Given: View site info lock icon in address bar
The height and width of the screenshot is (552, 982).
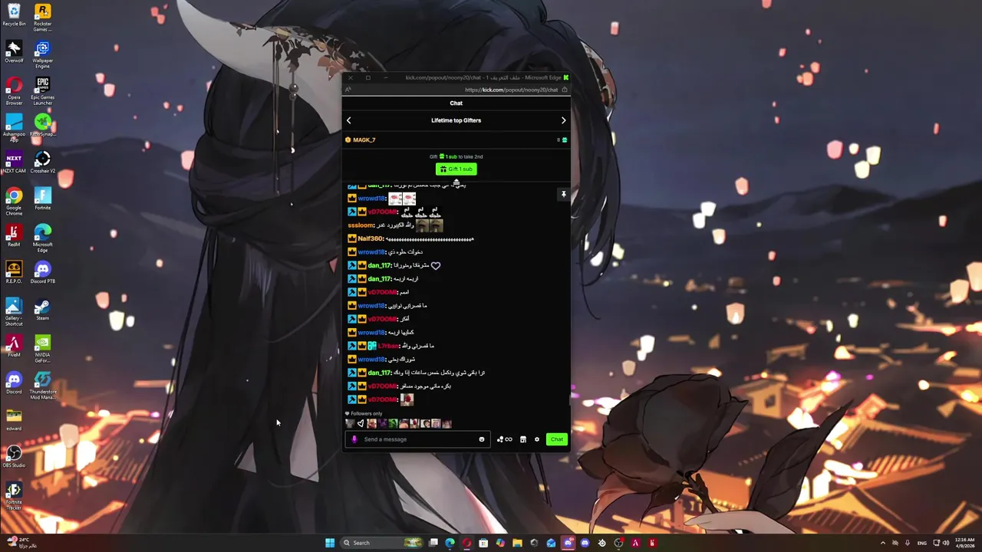Looking at the screenshot, I should (565, 90).
